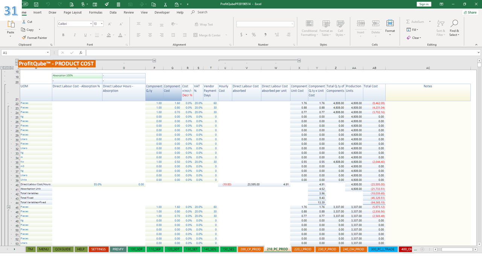Screen dimensions: 482x271
Task: Click the Align Right icon
Action: (x=161, y=35)
